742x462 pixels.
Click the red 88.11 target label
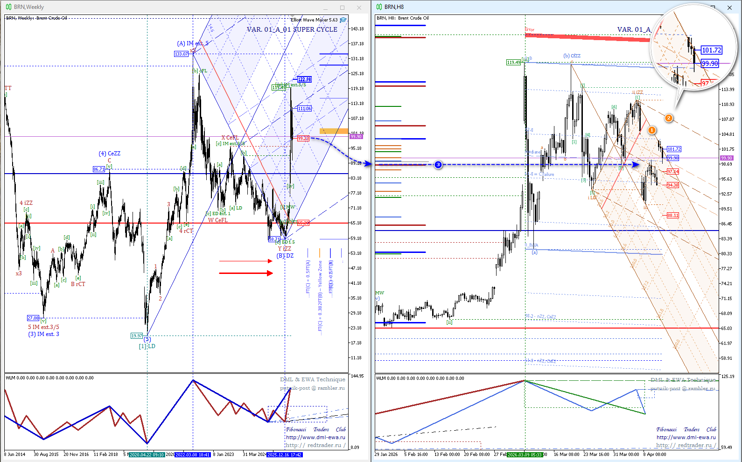(x=672, y=216)
